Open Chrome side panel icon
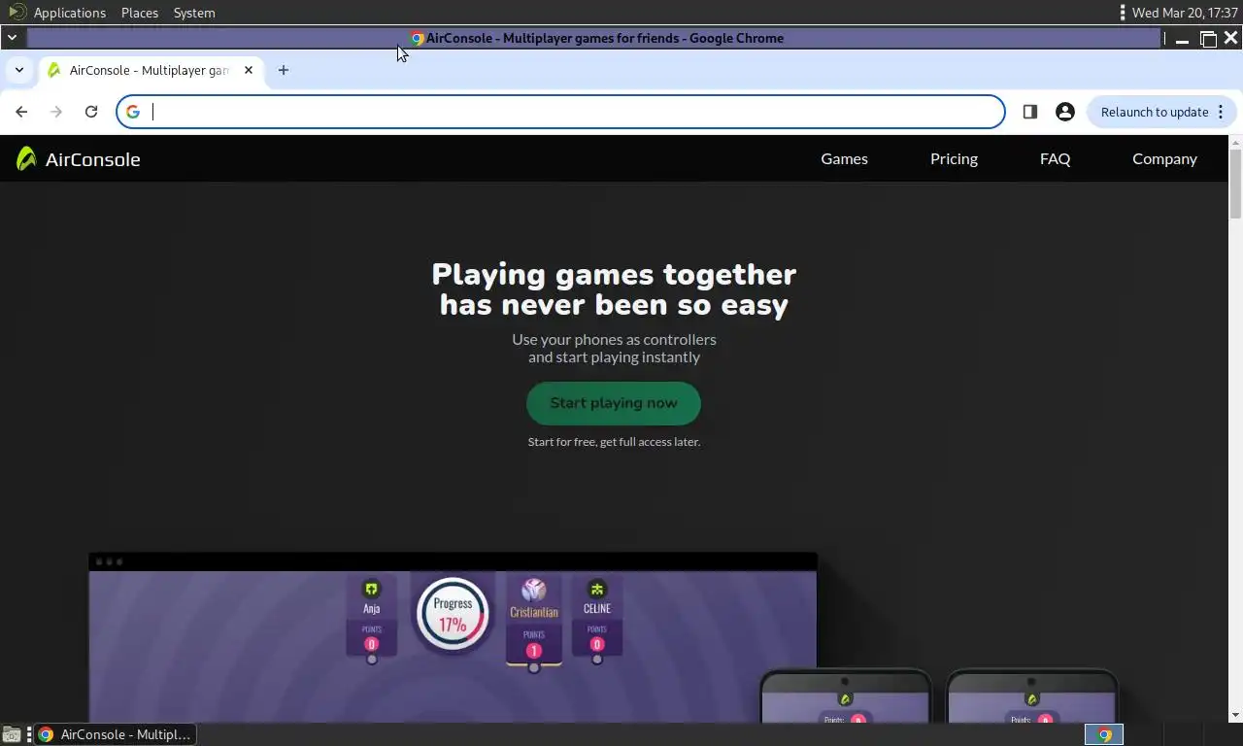Screen dimensions: 1243x746 (x=1030, y=112)
